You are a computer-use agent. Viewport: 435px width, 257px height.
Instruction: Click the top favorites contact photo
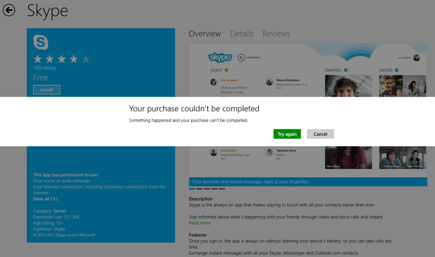pyautogui.click(x=349, y=86)
